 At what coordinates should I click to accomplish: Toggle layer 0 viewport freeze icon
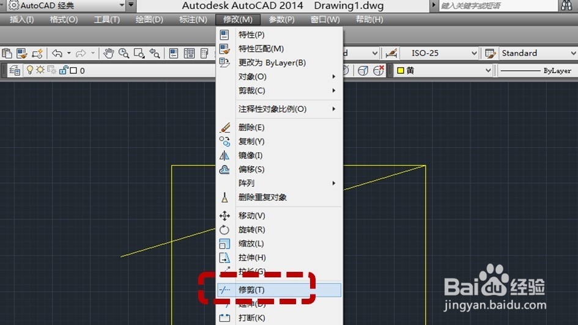[51, 70]
